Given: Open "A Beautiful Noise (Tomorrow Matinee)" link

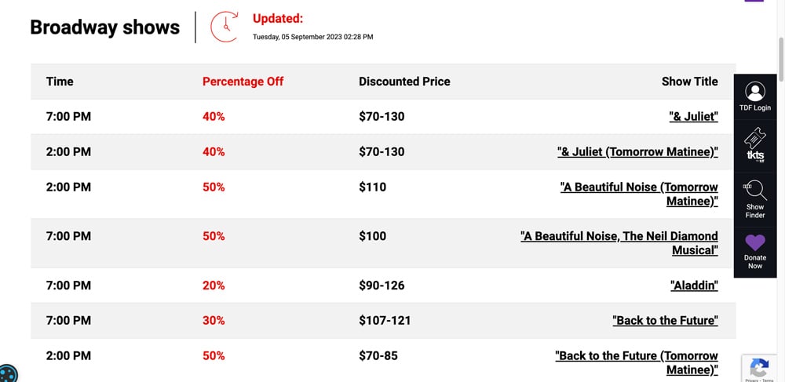Looking at the screenshot, I should (639, 194).
